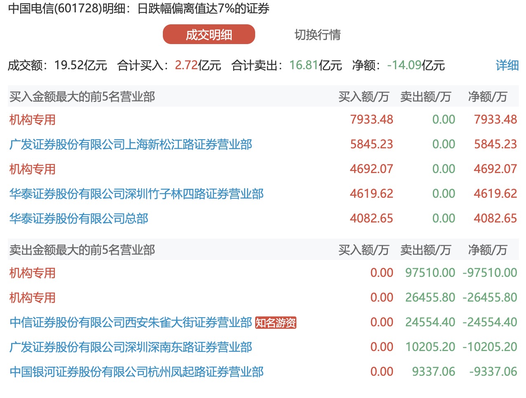Click net amount 4082.65 in 华泰总部 row
The width and height of the screenshot is (526, 398).
coord(495,218)
